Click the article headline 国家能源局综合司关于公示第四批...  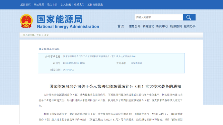click(115, 86)
